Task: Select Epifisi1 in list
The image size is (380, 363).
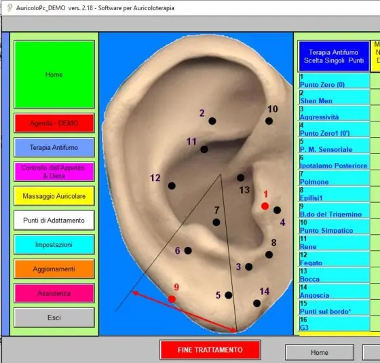Action: (x=334, y=194)
